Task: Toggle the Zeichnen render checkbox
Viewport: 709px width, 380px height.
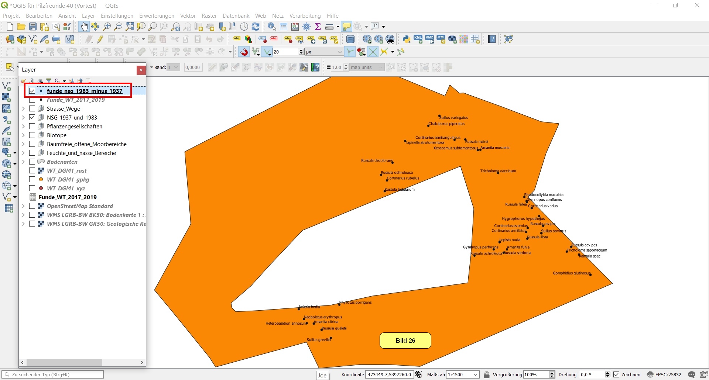Action: [616, 374]
